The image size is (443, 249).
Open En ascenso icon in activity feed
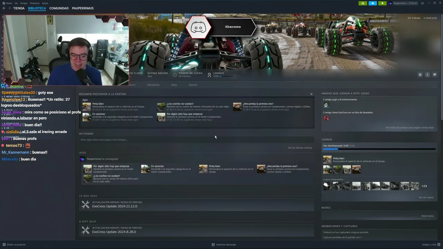pyautogui.click(x=145, y=169)
